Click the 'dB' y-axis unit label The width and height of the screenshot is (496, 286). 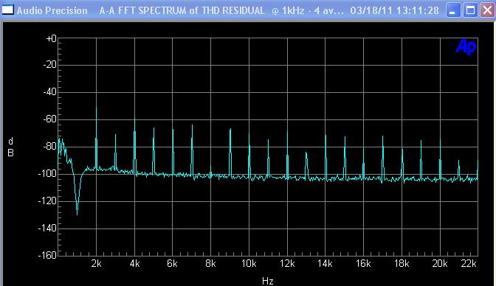coord(10,147)
